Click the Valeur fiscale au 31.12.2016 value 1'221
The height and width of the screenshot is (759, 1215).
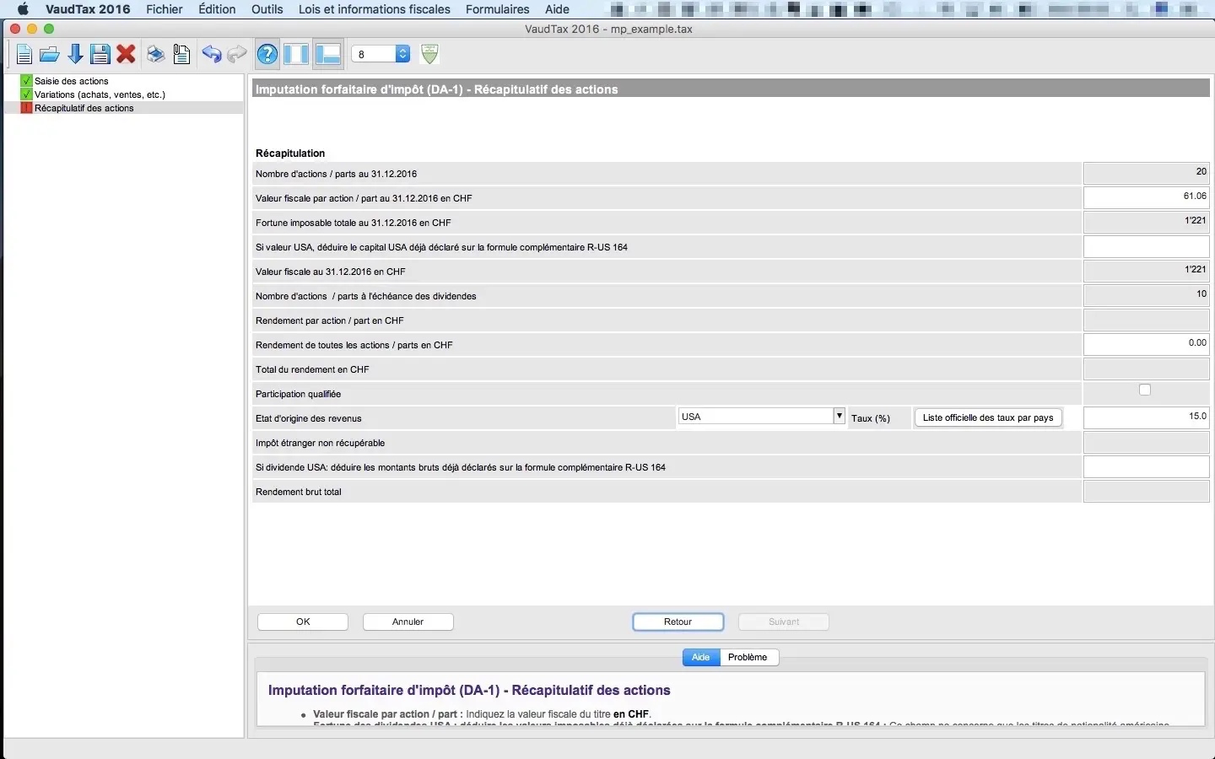pos(1147,271)
